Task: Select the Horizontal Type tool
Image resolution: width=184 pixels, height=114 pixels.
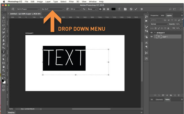Action: (4, 51)
